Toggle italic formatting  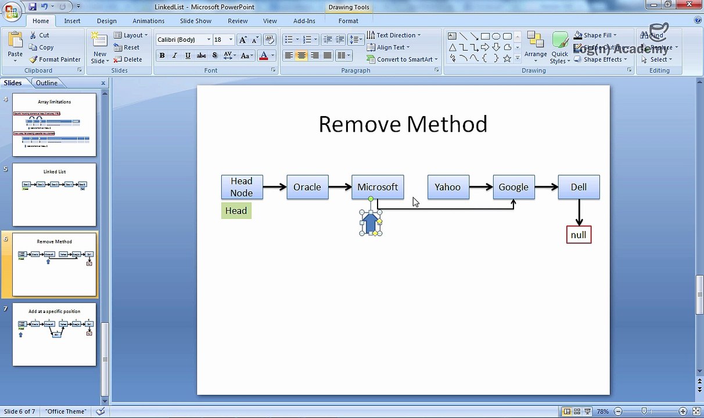pos(174,56)
